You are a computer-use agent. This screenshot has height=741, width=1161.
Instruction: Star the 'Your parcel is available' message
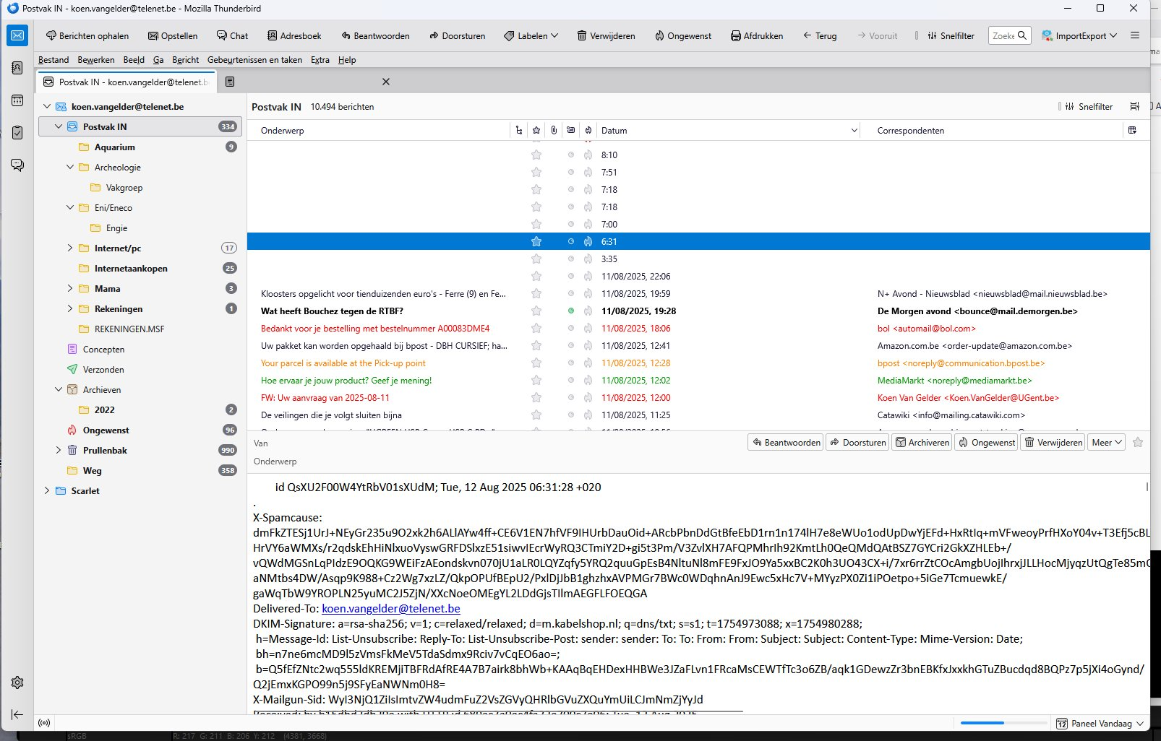pos(536,363)
